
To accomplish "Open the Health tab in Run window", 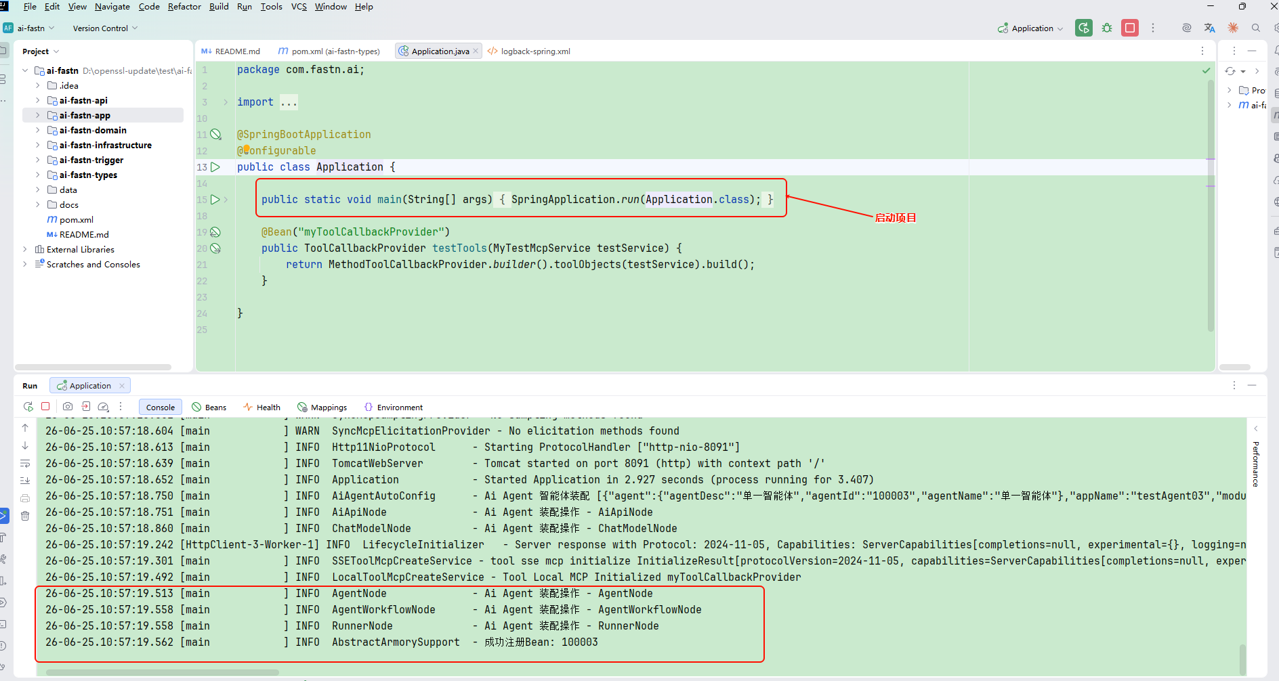I will (x=262, y=407).
